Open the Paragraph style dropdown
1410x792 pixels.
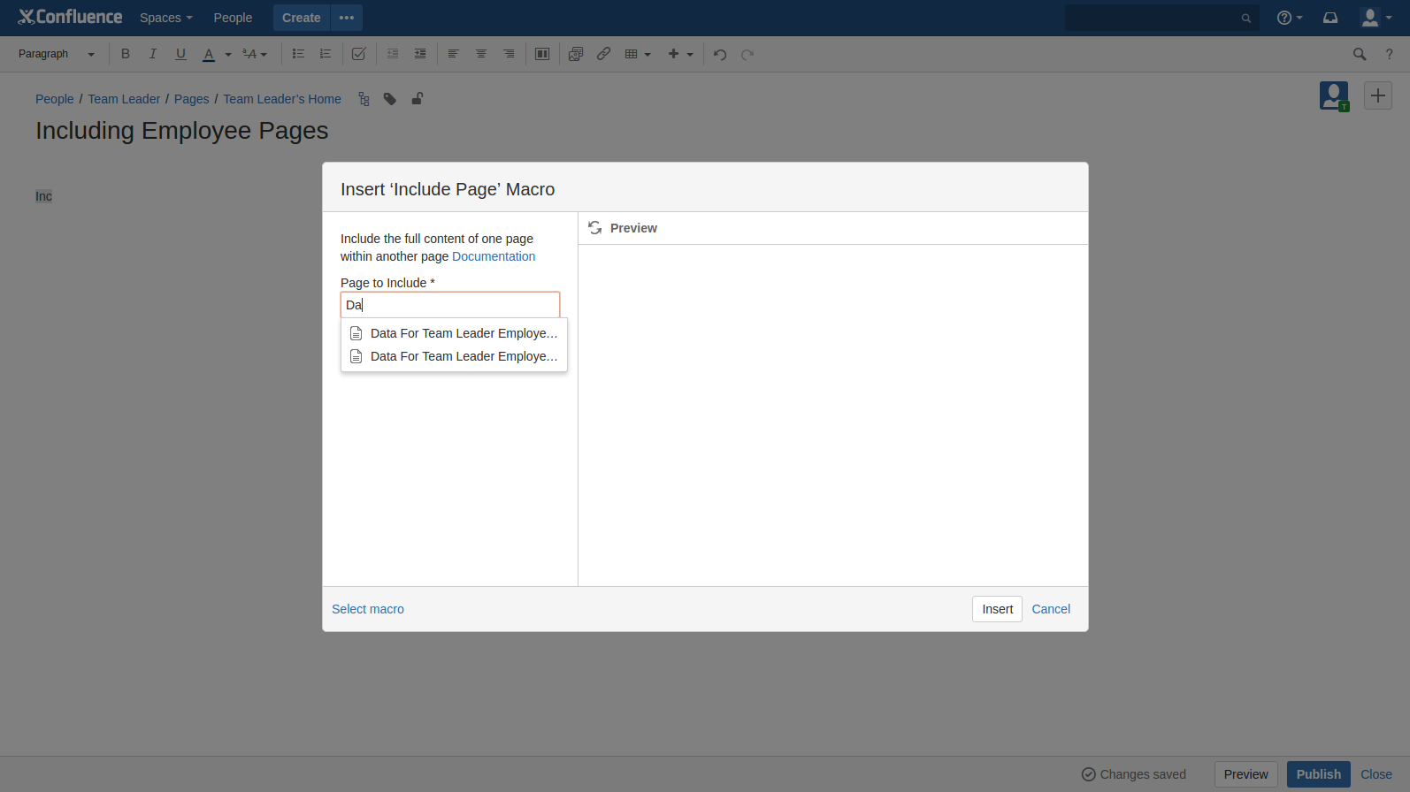pyautogui.click(x=56, y=54)
